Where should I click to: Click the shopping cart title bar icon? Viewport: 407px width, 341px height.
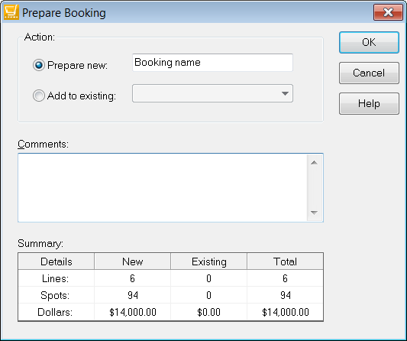point(11,12)
